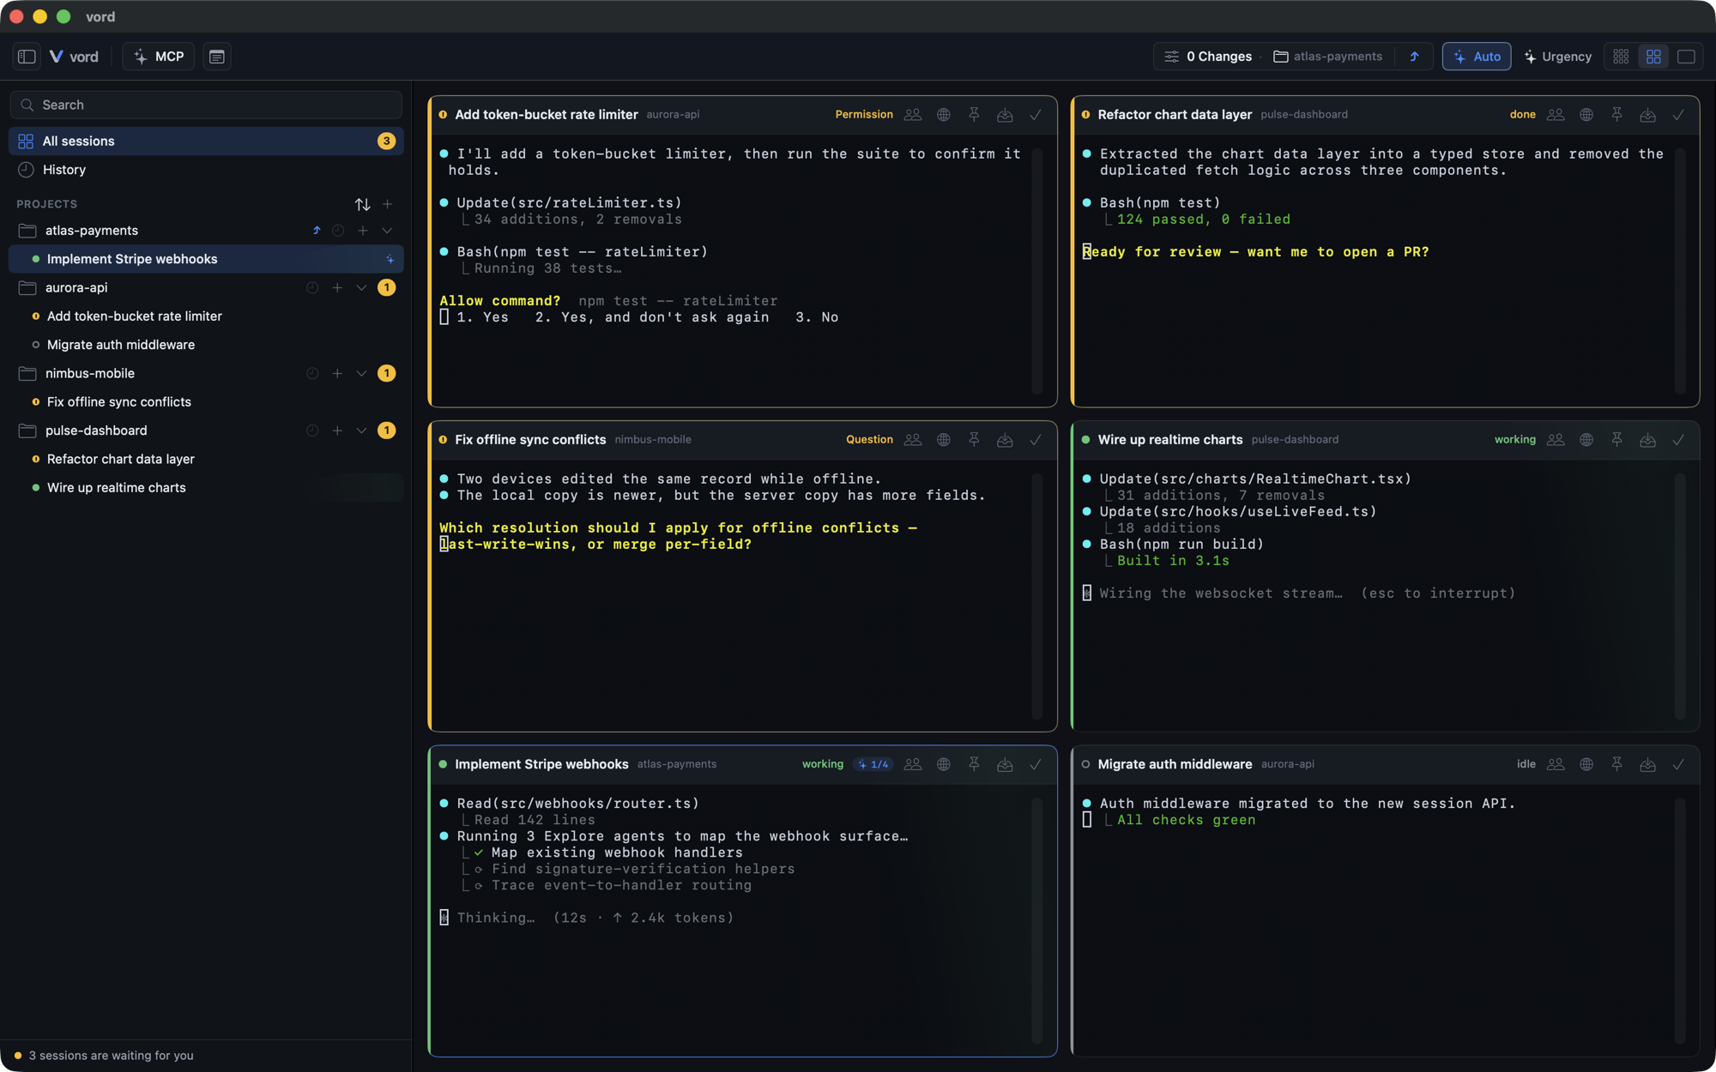
Task: Pin the Fix offline sync conflicts card
Action: point(974,440)
